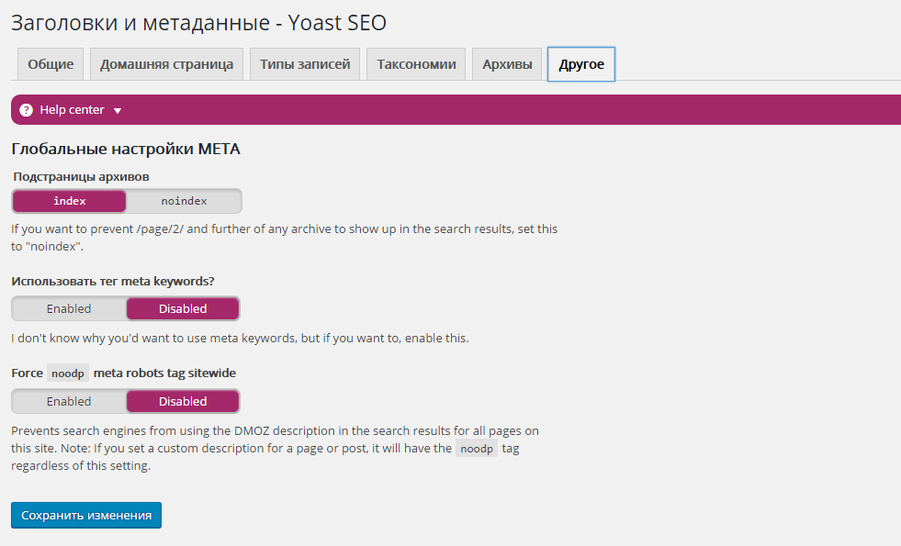
Task: Select the Другое tab
Action: 581,64
